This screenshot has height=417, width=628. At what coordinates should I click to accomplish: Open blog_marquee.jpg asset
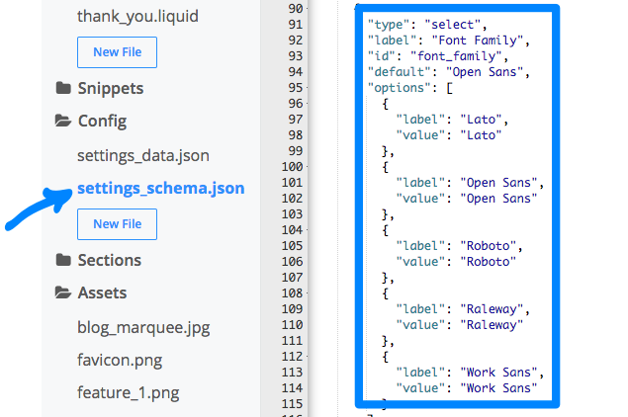point(143,328)
